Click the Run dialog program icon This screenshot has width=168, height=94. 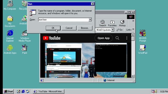[33, 13]
